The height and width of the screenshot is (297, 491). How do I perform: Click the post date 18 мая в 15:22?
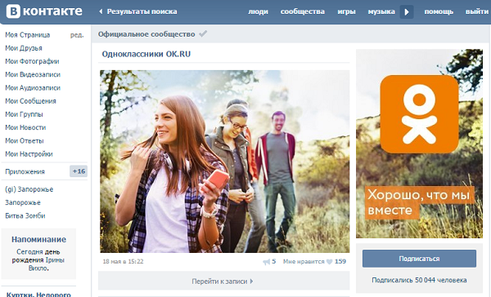pyautogui.click(x=123, y=261)
